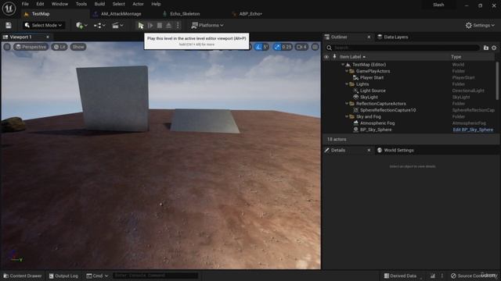Open the play mode options dots
Viewport: 501px width, 281px height.
click(178, 26)
